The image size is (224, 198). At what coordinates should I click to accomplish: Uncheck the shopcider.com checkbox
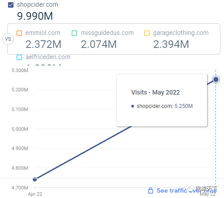pyautogui.click(x=11, y=5)
